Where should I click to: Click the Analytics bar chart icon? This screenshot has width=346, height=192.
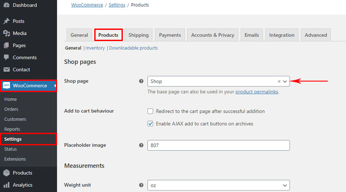click(x=6, y=185)
